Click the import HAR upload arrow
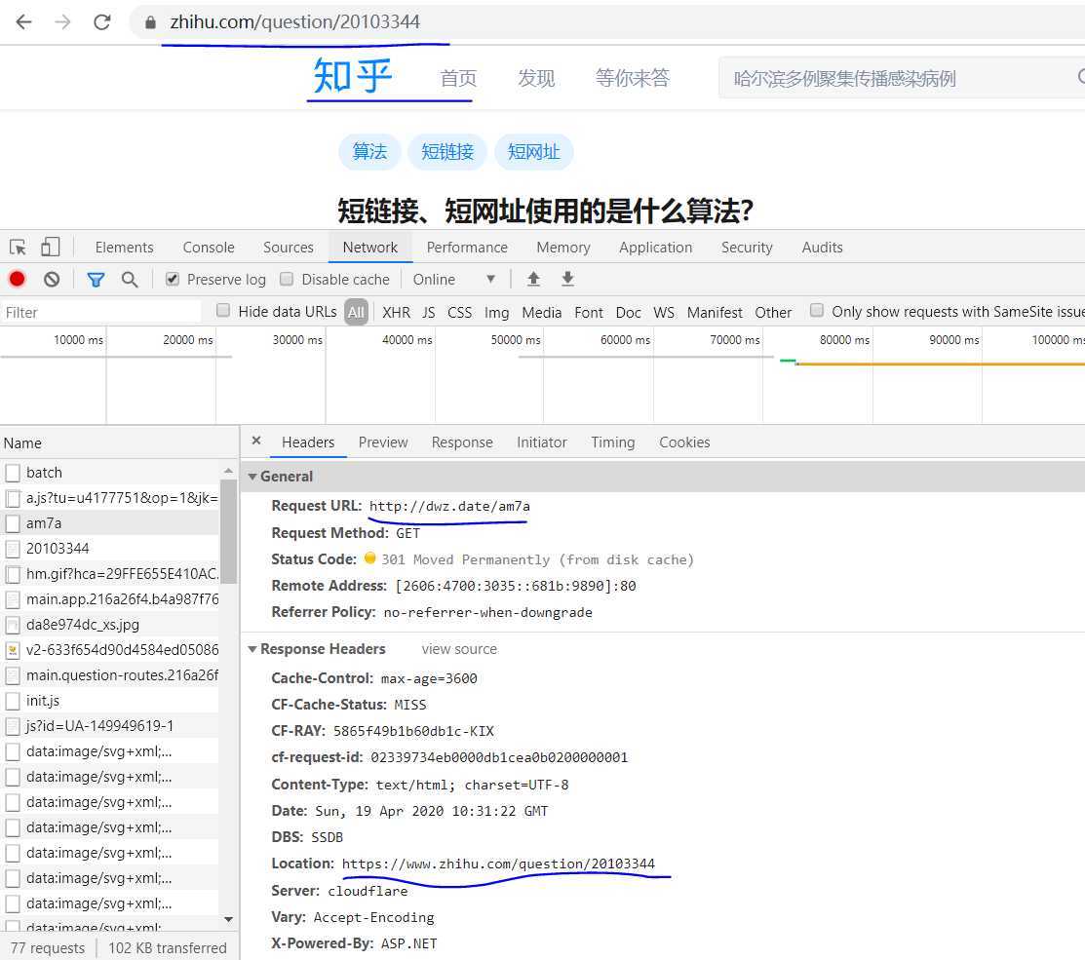The height and width of the screenshot is (960, 1085). pyautogui.click(x=533, y=279)
